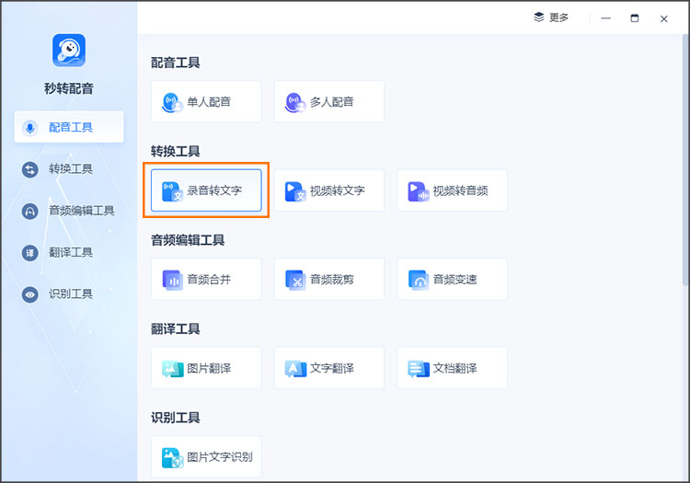The width and height of the screenshot is (690, 483).
Task: Click the 图片文字识别 image icon
Action: pyautogui.click(x=173, y=458)
